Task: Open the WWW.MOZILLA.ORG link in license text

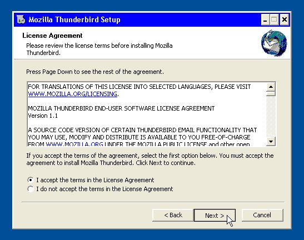Action: (74, 144)
